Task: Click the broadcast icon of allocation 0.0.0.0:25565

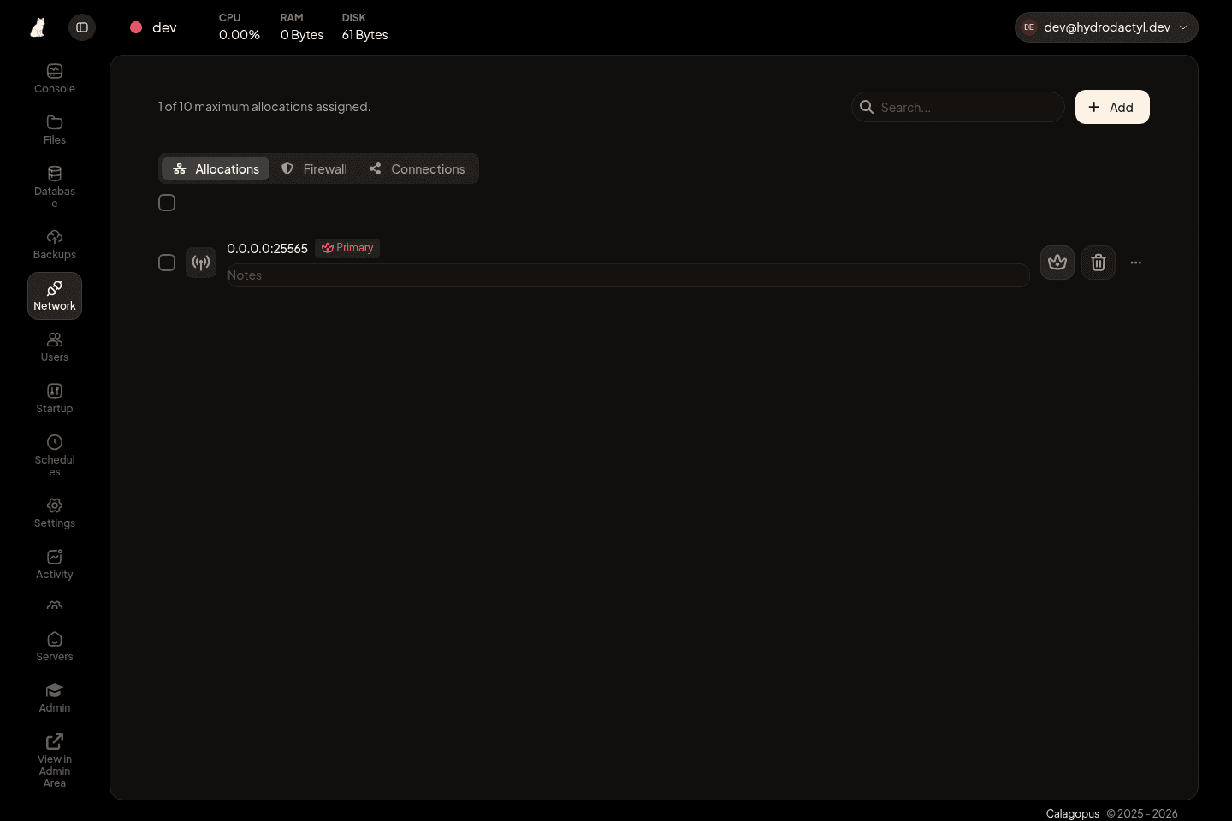Action: coord(201,263)
